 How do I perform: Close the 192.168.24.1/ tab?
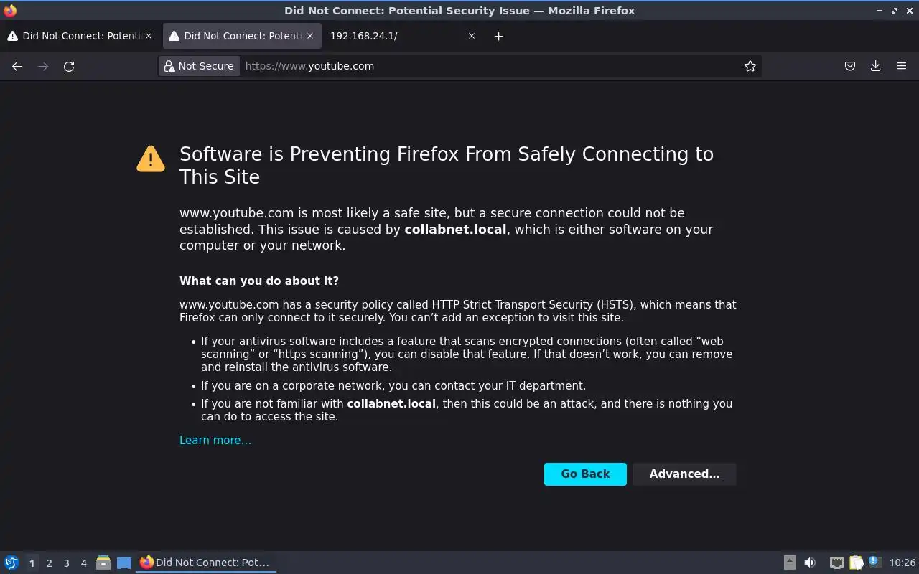pos(472,36)
